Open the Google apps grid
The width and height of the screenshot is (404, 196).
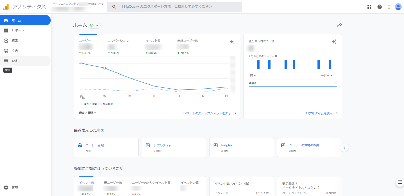(370, 7)
